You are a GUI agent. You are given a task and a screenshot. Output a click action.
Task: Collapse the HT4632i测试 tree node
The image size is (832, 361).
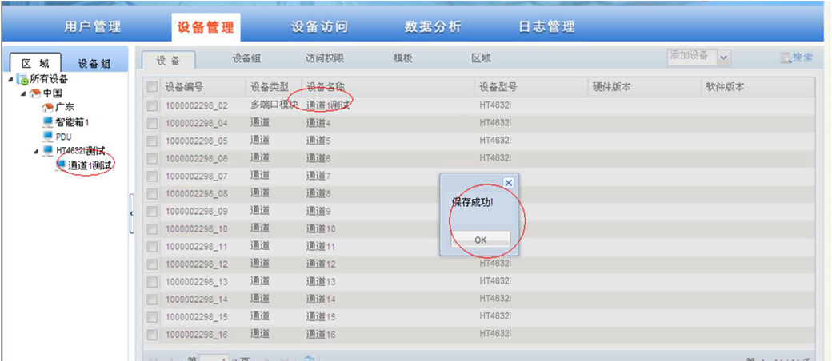click(37, 151)
